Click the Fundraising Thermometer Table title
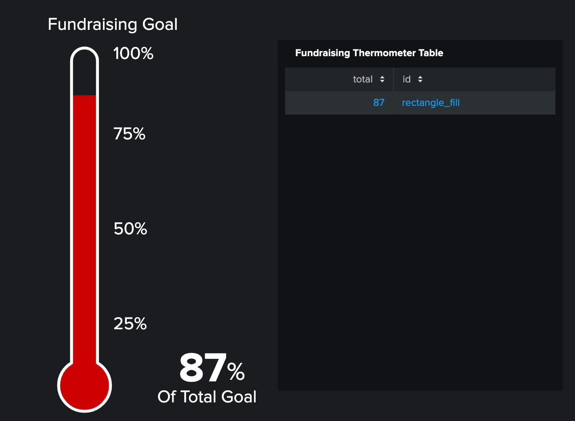Viewport: 575px width, 421px height. click(x=369, y=53)
